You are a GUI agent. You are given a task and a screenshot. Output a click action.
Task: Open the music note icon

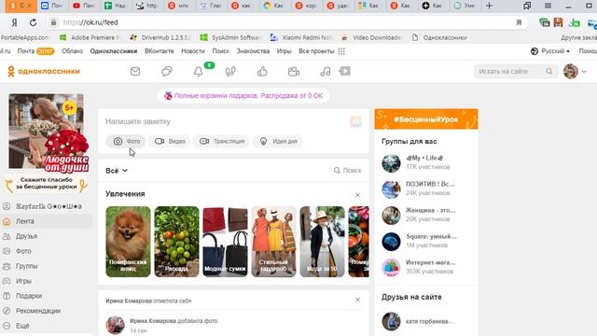pyautogui.click(x=326, y=71)
